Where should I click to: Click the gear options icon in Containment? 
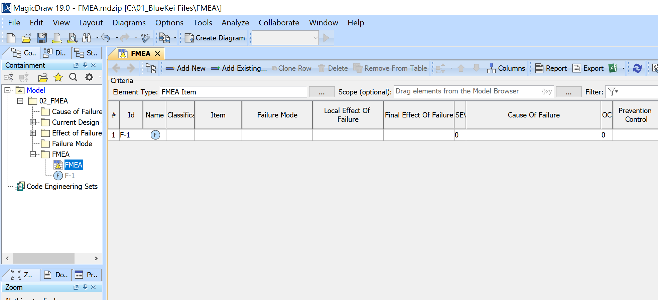89,77
